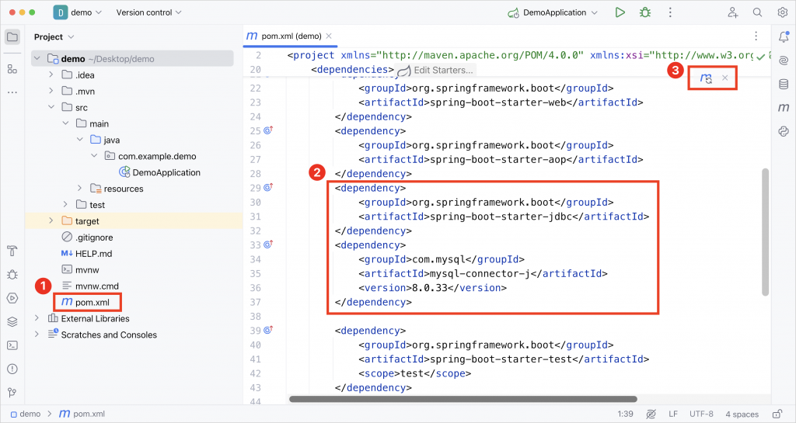796x423 pixels.
Task: Open the Problems tool window icon
Action: coord(12,369)
